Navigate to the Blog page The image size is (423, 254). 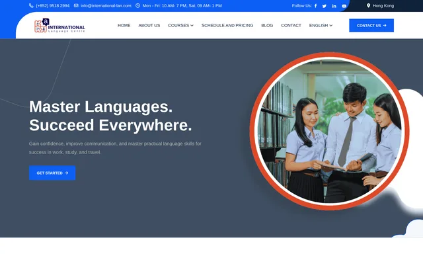pyautogui.click(x=267, y=25)
